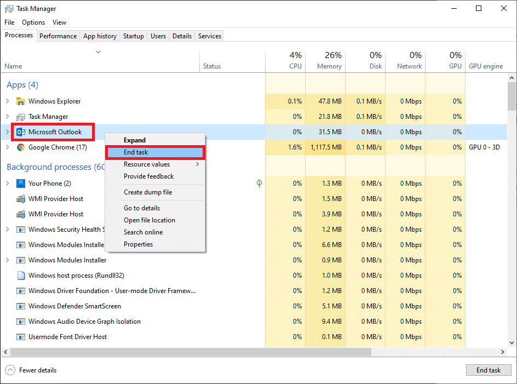
Task: Expand the Windows Explorer process group
Action: (7, 101)
